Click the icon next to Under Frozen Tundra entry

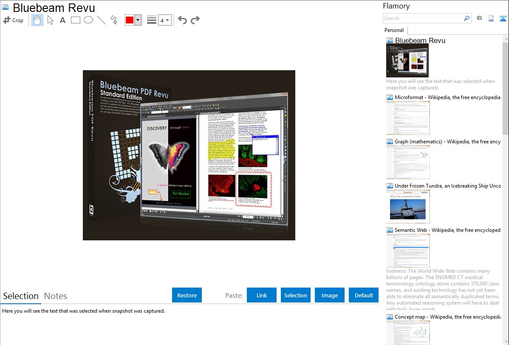point(390,185)
